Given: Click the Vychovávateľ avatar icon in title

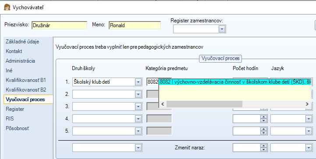Looking at the screenshot, I should click(7, 7).
